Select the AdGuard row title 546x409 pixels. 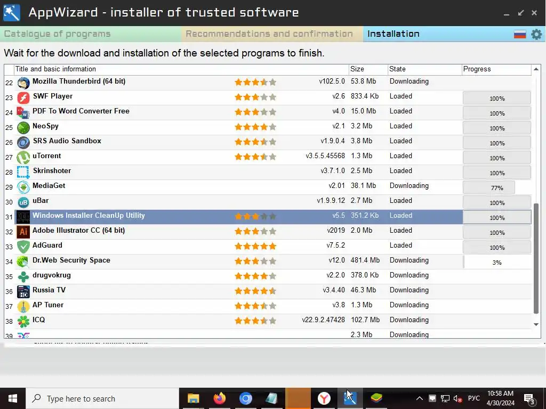click(x=47, y=245)
